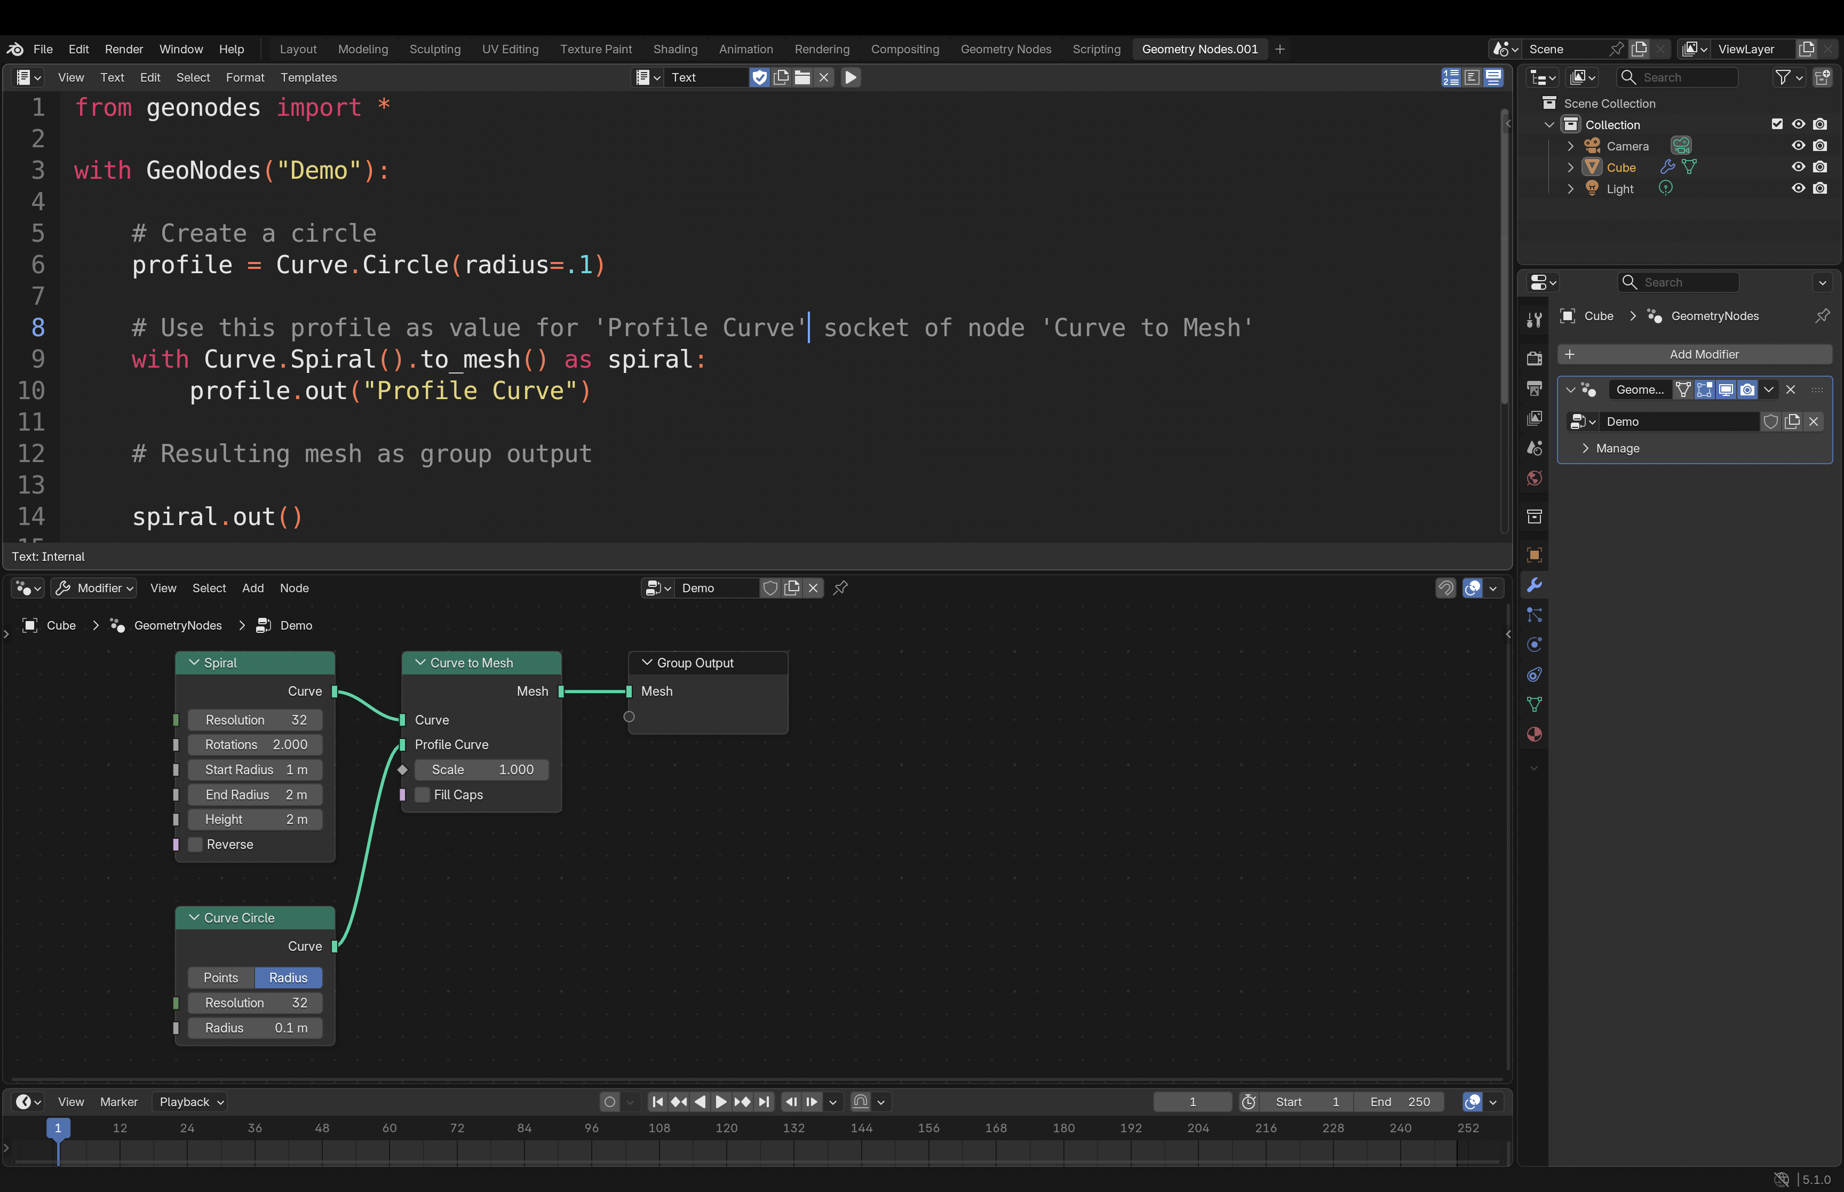
Task: Click the End frame field in the timeline
Action: click(x=1399, y=1101)
